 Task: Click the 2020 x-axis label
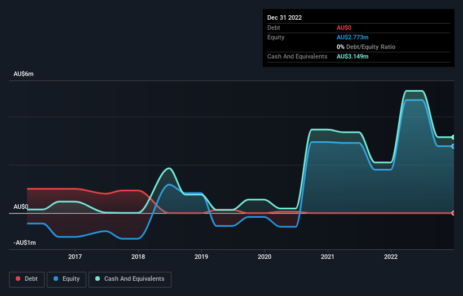click(x=264, y=257)
